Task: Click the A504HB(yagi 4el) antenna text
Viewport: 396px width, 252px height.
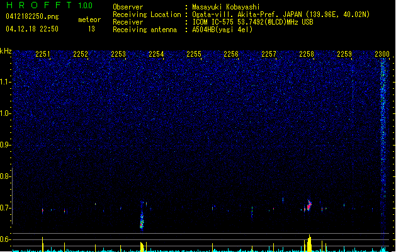Action: click(x=222, y=30)
